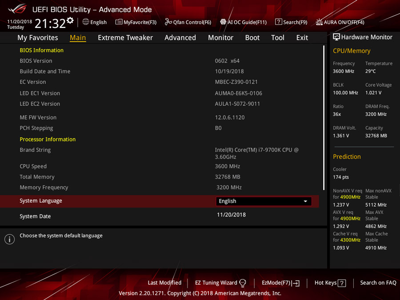Click the AURA ON/OFF light icon
Viewport: 400px width, 300px height.
(319, 22)
